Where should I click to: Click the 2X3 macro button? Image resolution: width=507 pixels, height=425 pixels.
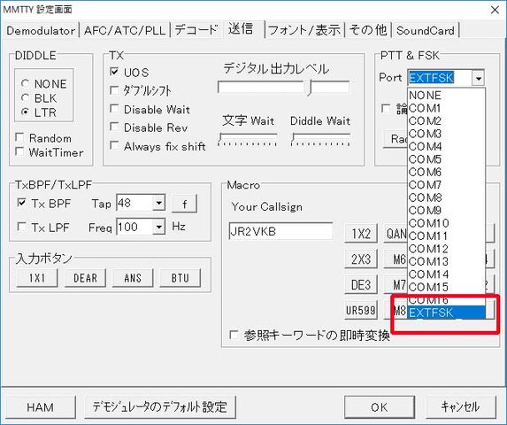coord(361,259)
